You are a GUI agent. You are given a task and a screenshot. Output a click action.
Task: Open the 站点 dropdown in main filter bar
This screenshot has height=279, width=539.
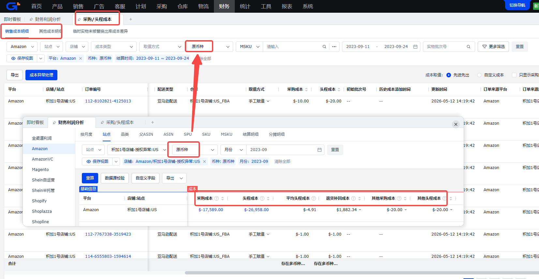pyautogui.click(x=52, y=47)
